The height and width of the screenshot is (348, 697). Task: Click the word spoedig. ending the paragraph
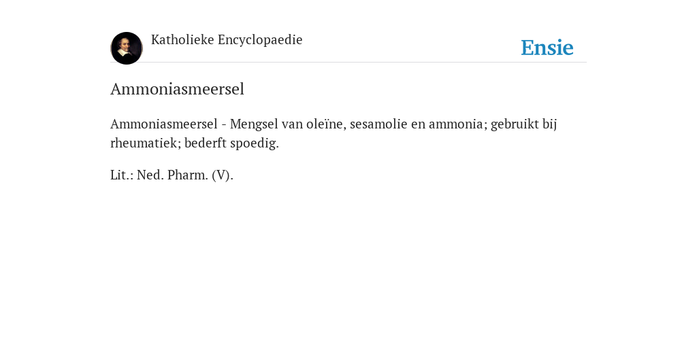(x=255, y=143)
